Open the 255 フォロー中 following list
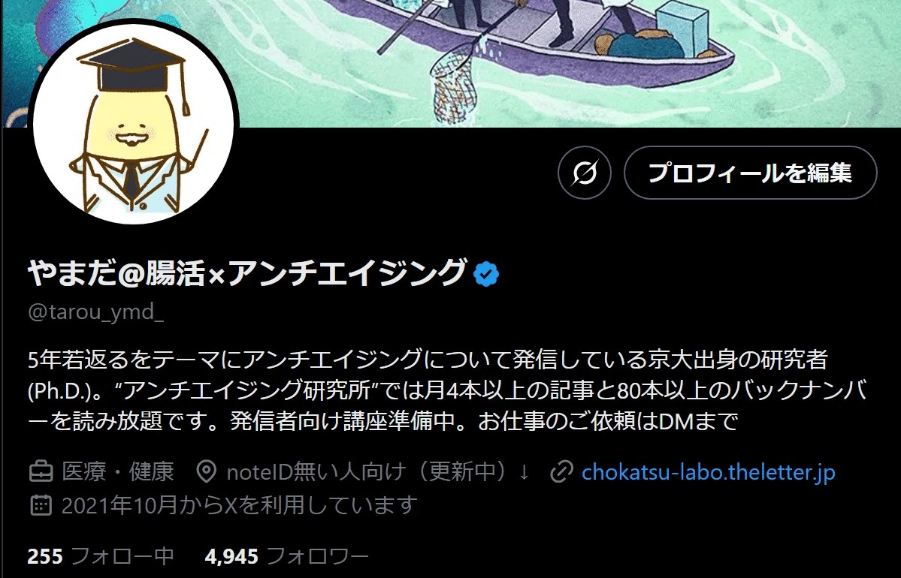This screenshot has width=901, height=578. tap(101, 555)
